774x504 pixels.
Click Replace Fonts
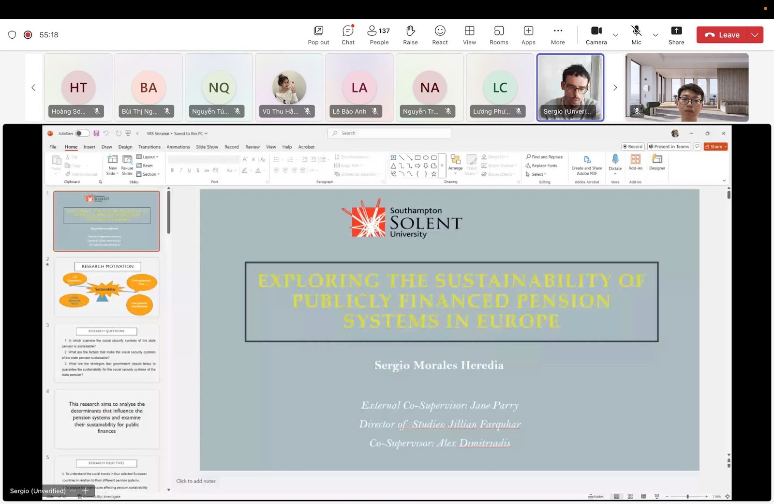click(541, 166)
